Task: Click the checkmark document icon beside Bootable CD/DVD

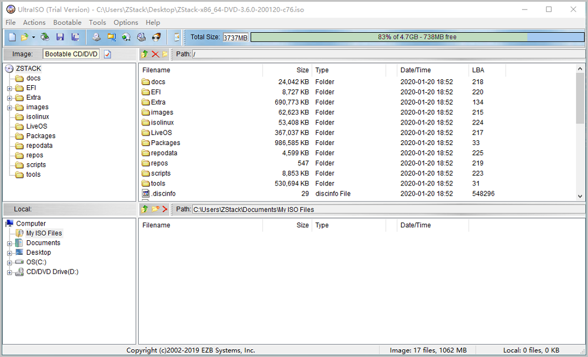Action: (107, 55)
